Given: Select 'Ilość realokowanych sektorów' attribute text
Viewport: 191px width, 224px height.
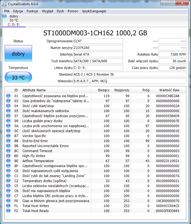Looking at the screenshot, I should [x=46, y=111].
